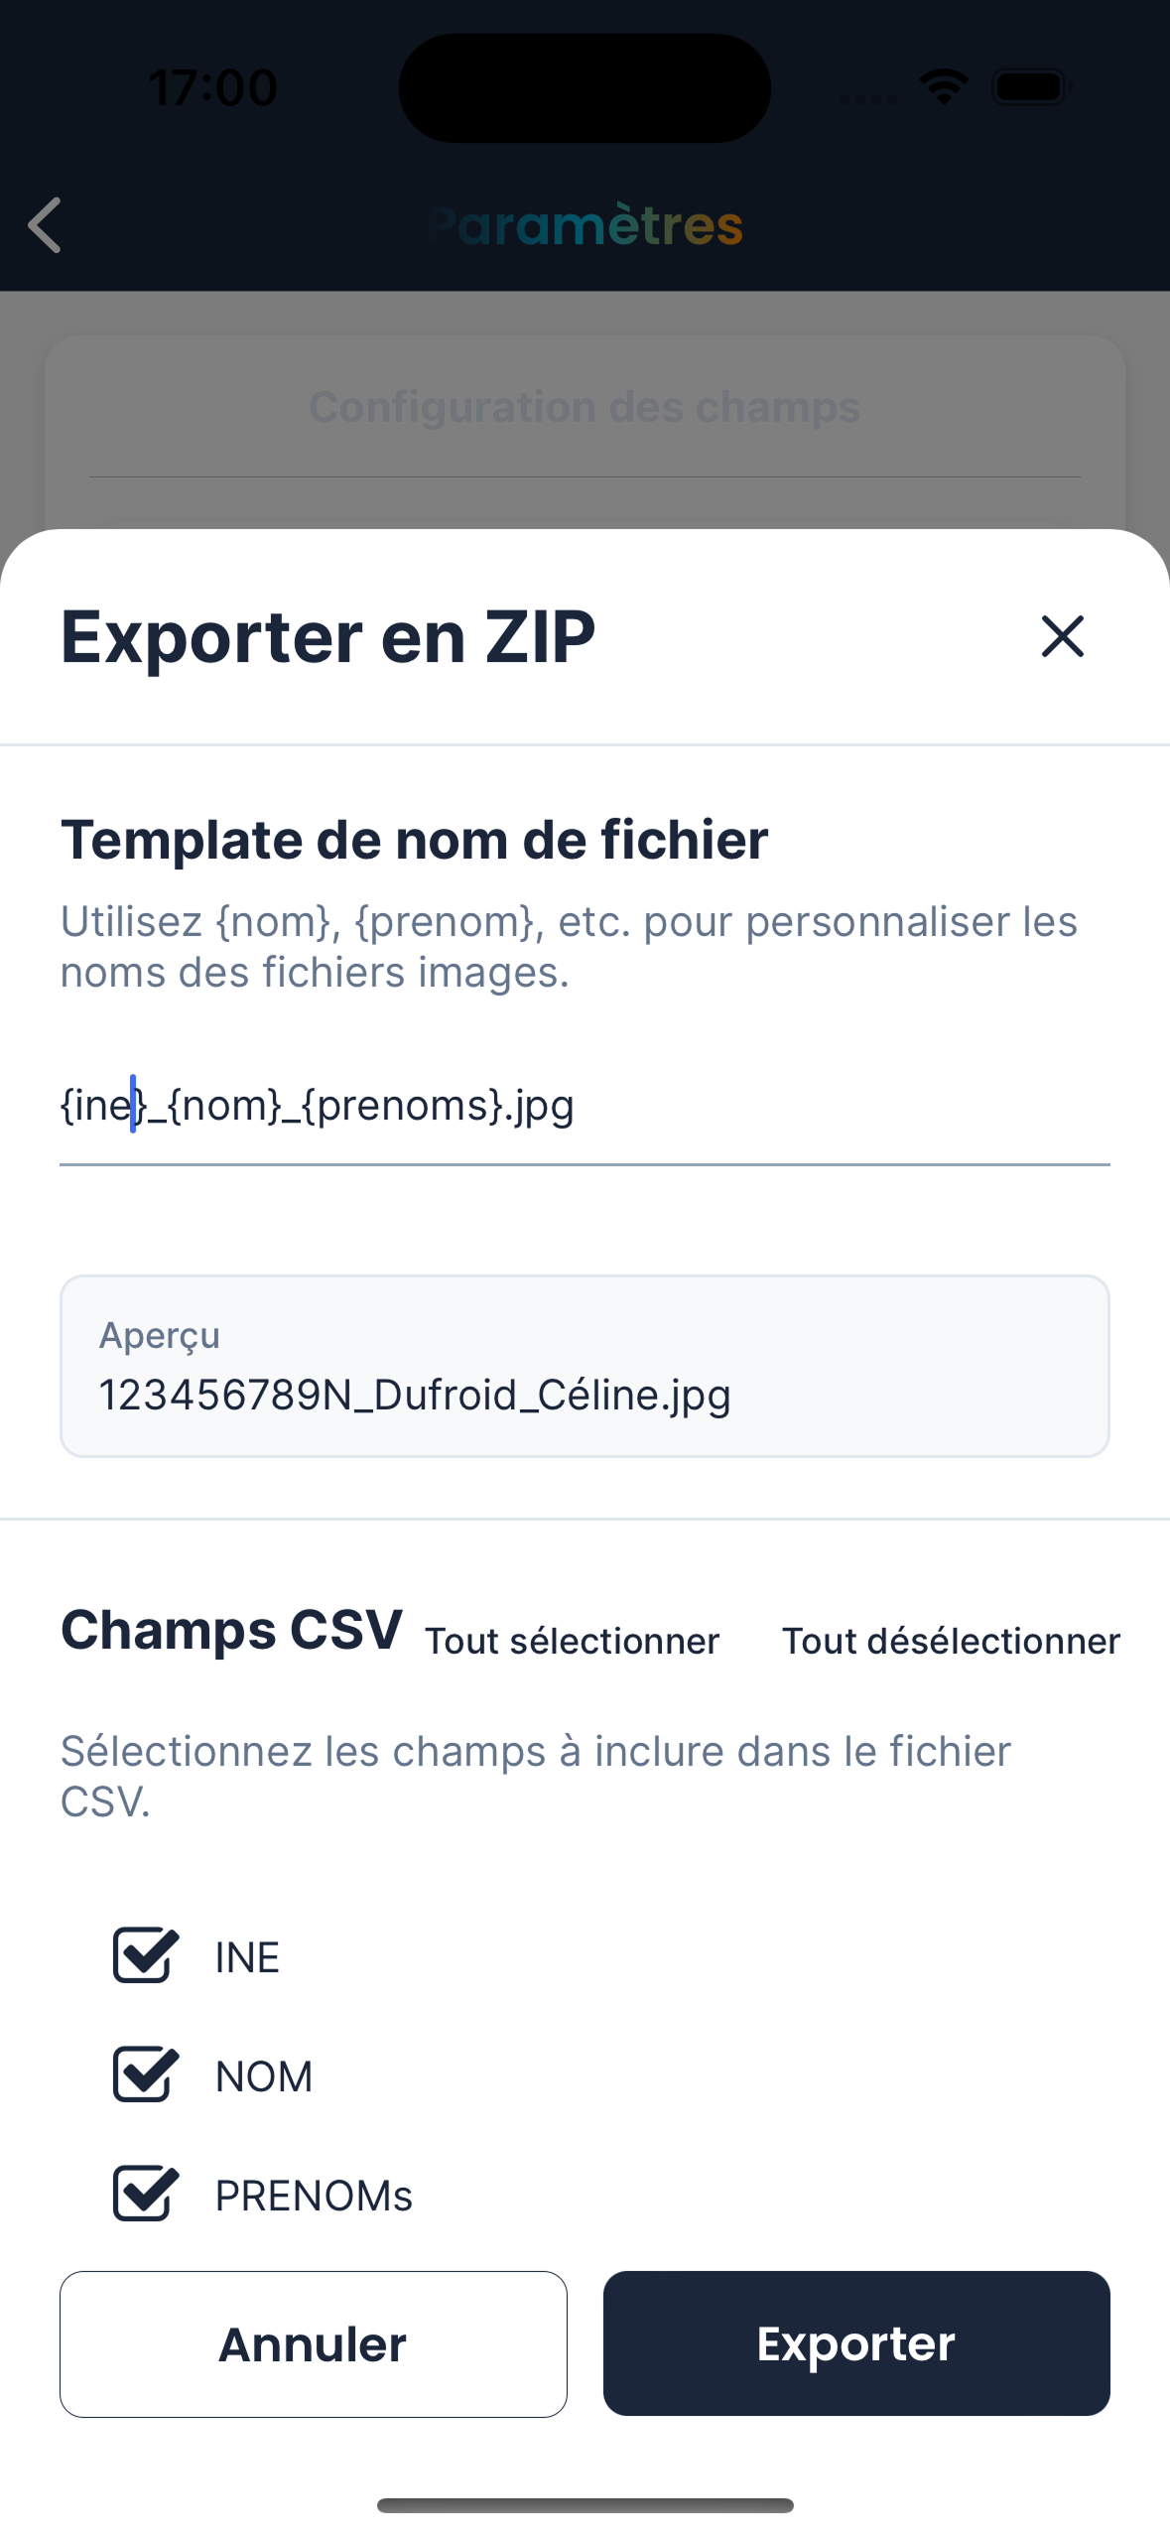Tap the 17:00 clock in status bar
Viewport: 1170px width, 2537px height.
click(212, 87)
